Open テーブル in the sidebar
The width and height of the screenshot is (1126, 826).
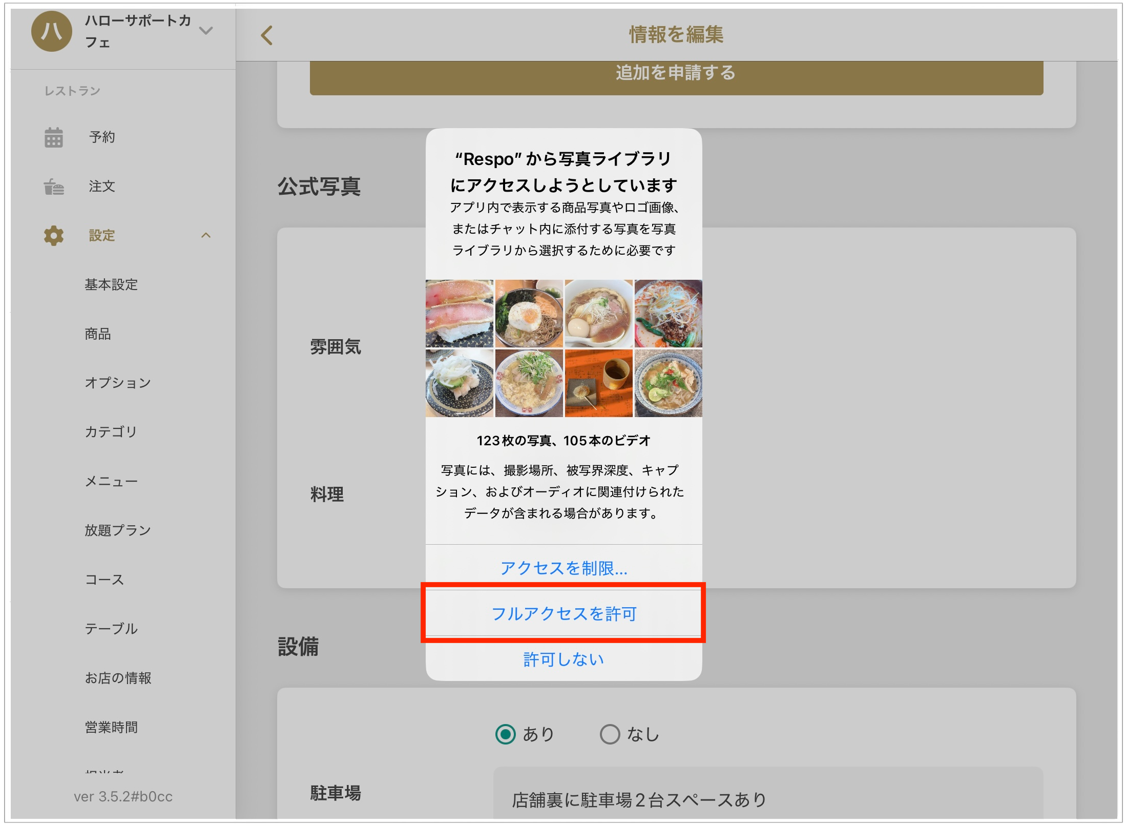111,629
